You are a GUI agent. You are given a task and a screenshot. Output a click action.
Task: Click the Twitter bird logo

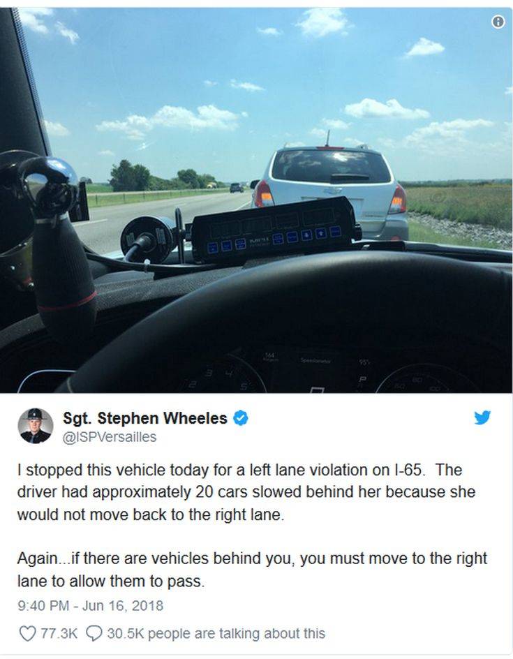pos(482,417)
